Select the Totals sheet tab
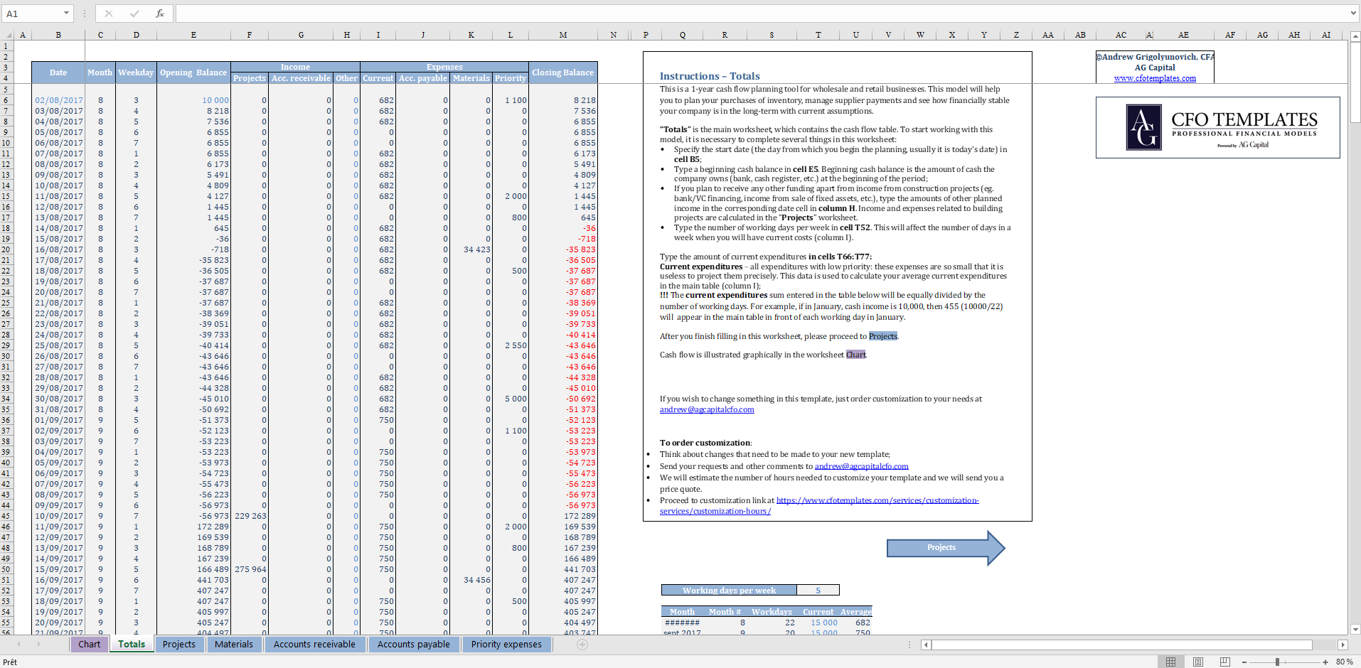The image size is (1361, 668). (132, 644)
